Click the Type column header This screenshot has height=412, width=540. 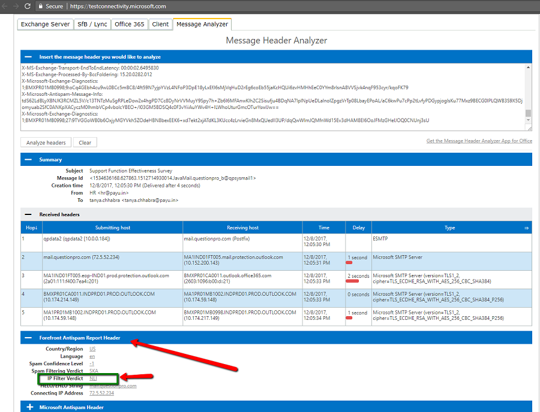tap(449, 228)
